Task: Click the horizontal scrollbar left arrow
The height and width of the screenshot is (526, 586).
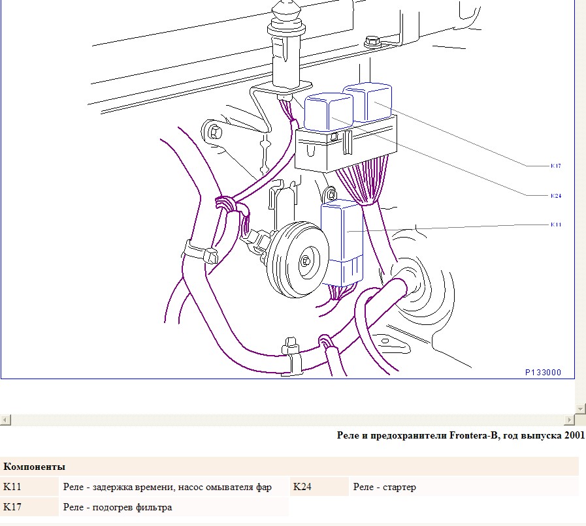Action: pos(5,420)
